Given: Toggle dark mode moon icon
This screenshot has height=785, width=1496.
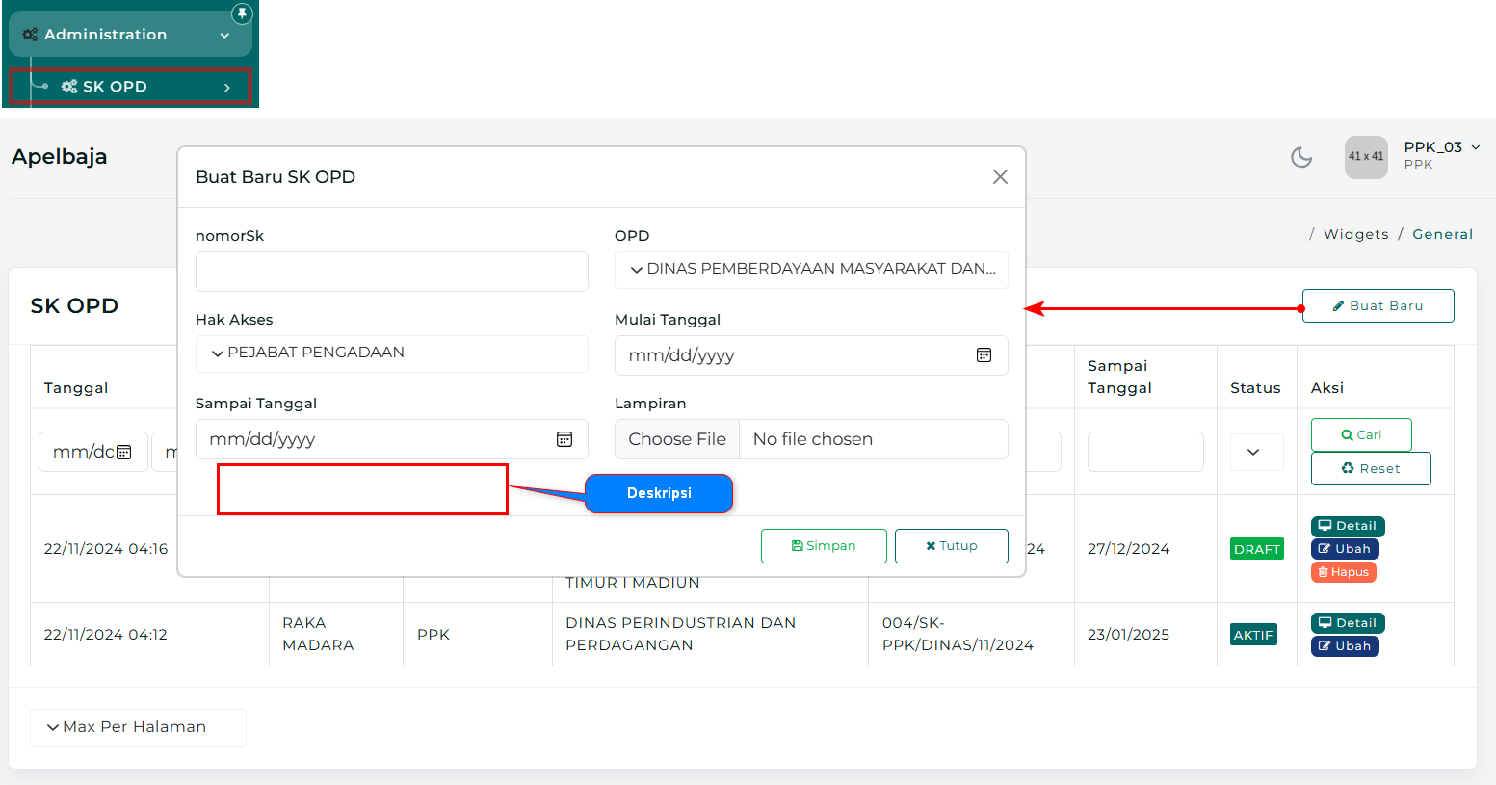Looking at the screenshot, I should point(1301,157).
